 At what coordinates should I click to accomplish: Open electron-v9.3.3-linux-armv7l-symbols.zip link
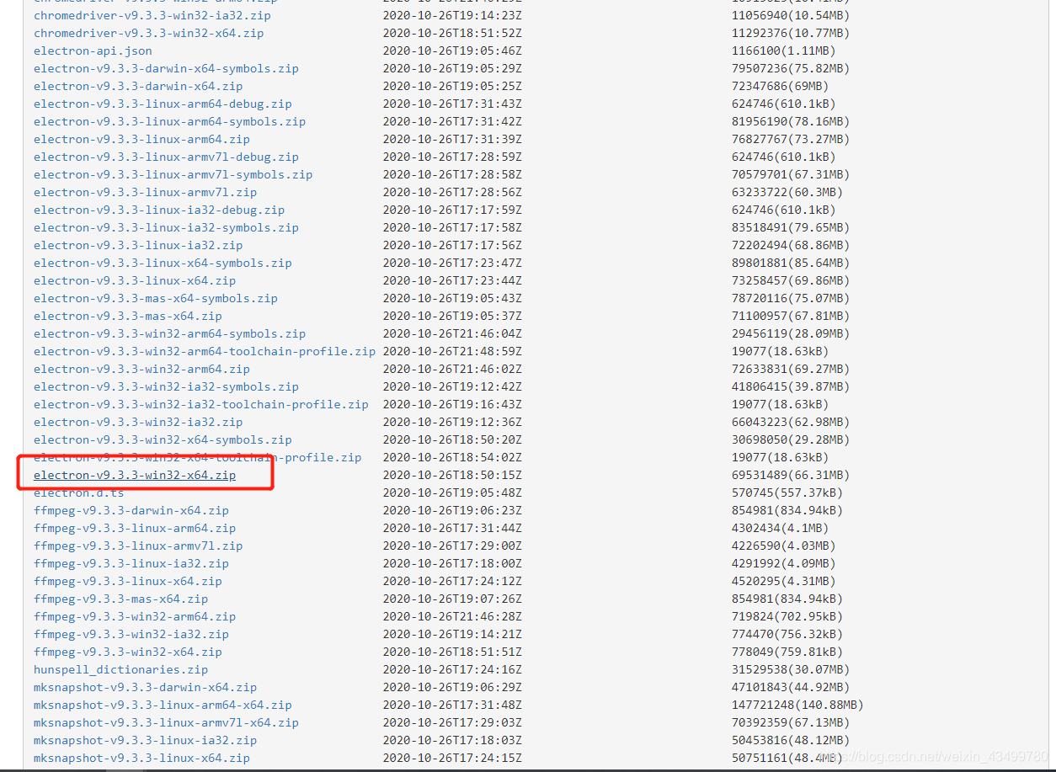173,174
